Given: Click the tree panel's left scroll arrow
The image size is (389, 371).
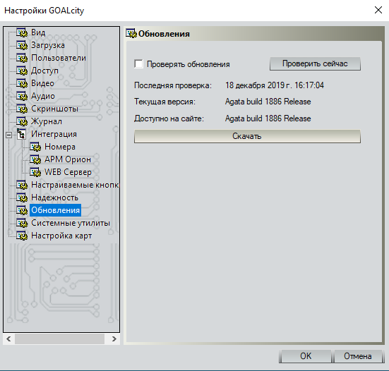Looking at the screenshot, I should [x=8, y=339].
